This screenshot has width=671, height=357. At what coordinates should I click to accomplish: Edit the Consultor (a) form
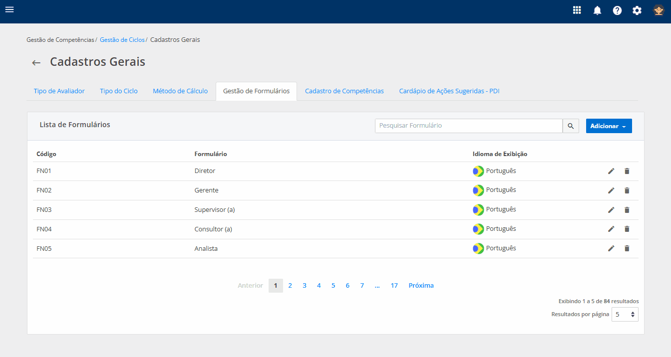tap(611, 229)
